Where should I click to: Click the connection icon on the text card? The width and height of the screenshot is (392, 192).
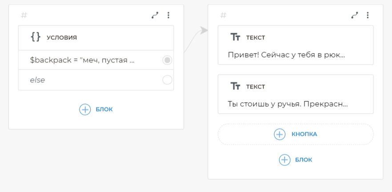pyautogui.click(x=354, y=15)
